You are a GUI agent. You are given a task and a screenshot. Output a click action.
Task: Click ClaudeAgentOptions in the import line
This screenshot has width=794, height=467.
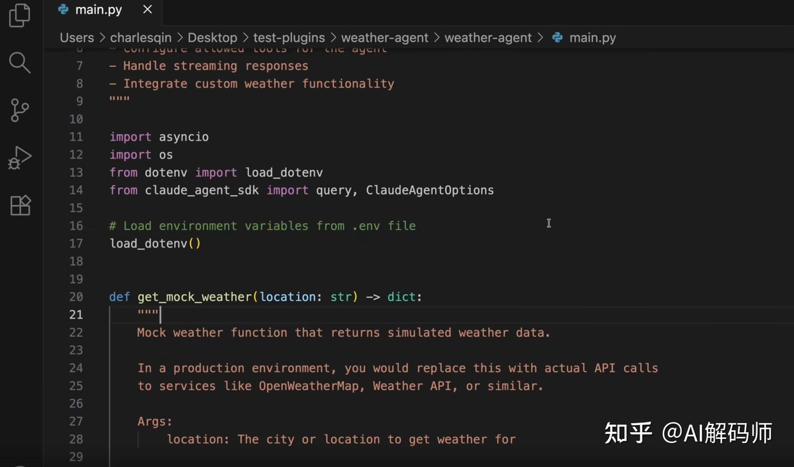point(430,190)
